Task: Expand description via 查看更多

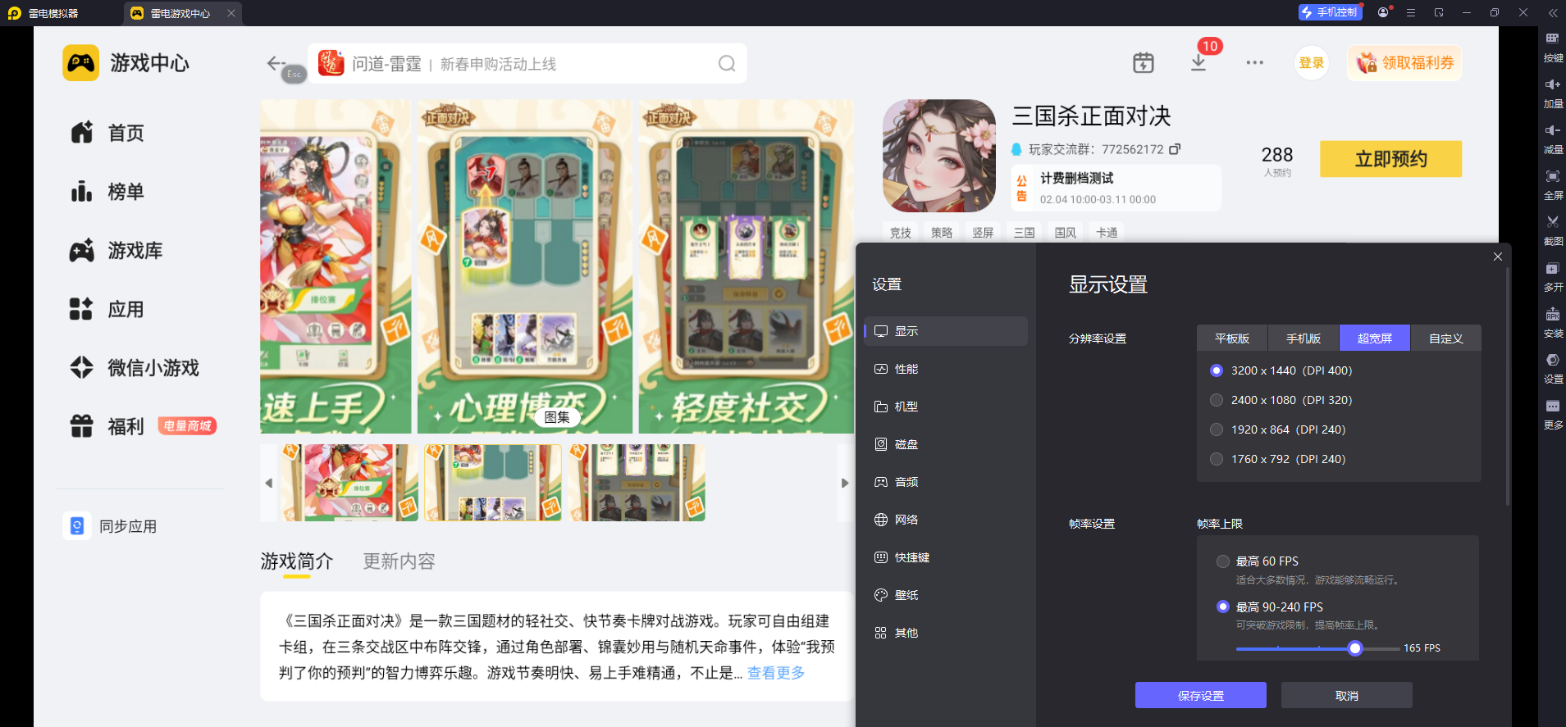Action: 775,673
